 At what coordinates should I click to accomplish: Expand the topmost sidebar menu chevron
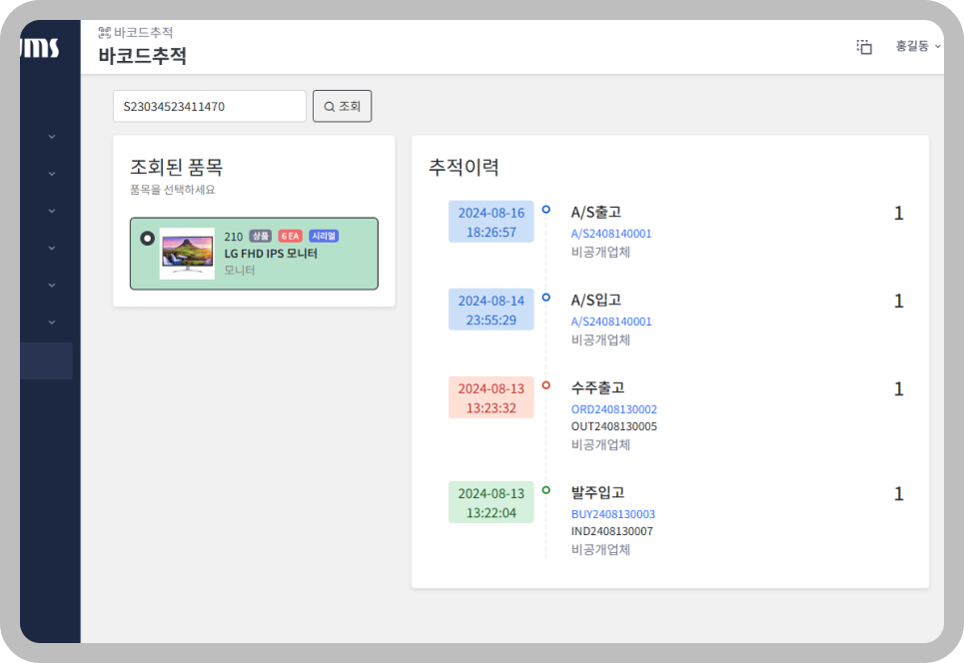click(x=52, y=135)
